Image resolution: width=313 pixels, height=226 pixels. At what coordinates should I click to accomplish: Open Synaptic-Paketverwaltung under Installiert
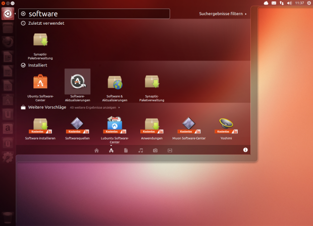click(152, 88)
